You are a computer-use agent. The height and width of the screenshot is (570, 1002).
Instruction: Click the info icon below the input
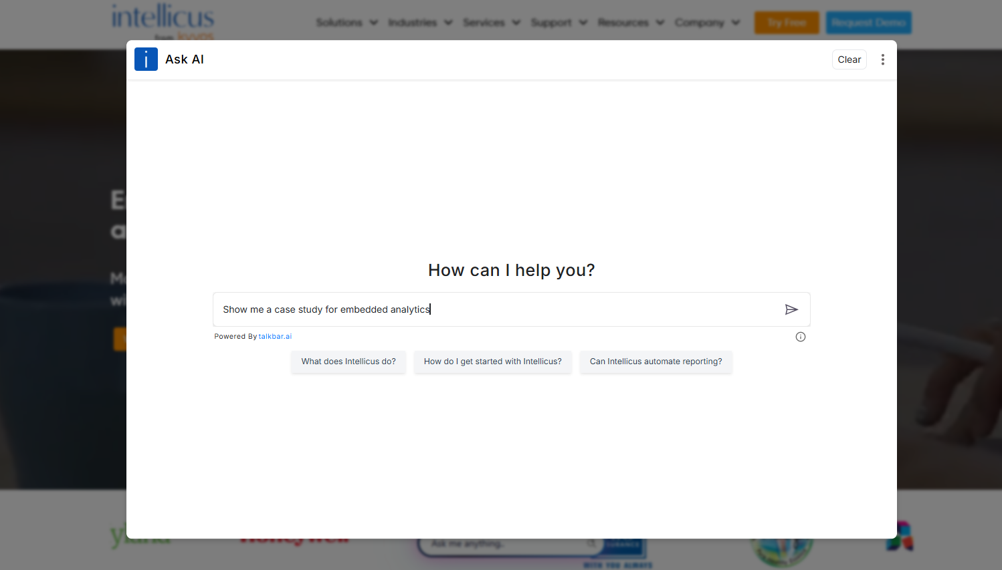tap(800, 337)
